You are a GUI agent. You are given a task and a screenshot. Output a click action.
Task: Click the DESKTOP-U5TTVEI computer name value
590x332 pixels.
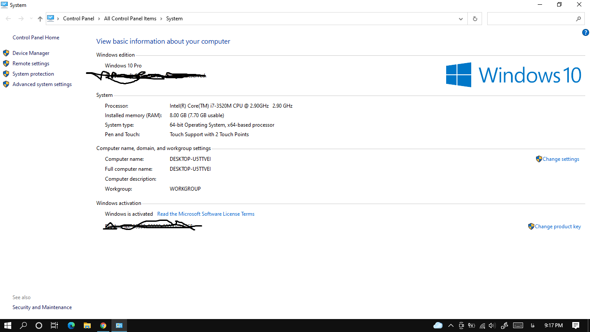pyautogui.click(x=190, y=159)
